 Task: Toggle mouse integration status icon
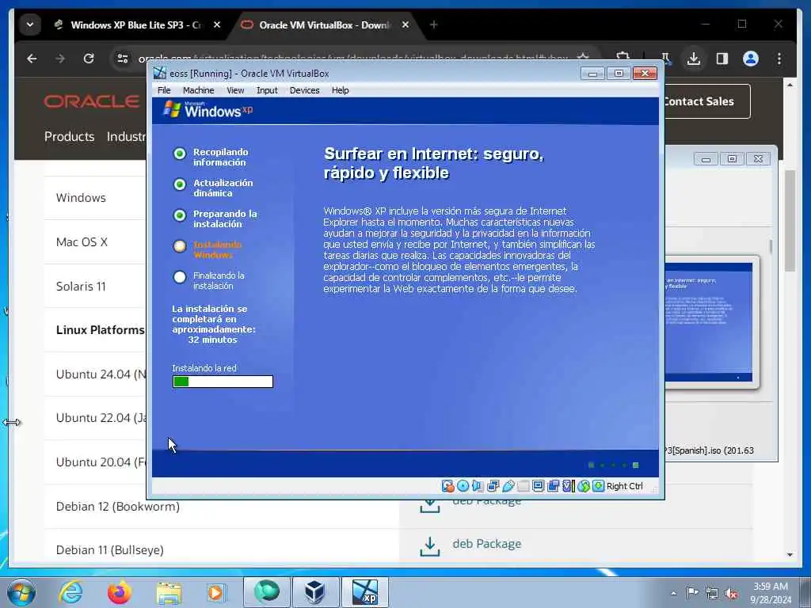[x=584, y=486]
